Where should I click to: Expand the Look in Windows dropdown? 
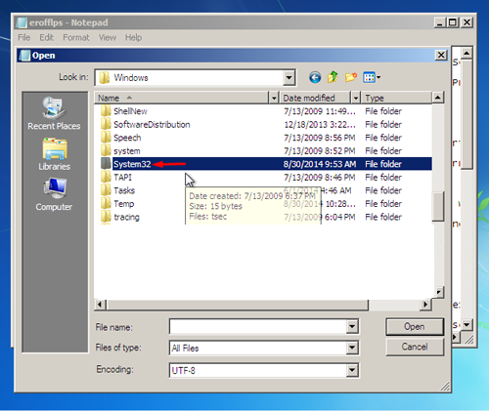pos(289,78)
